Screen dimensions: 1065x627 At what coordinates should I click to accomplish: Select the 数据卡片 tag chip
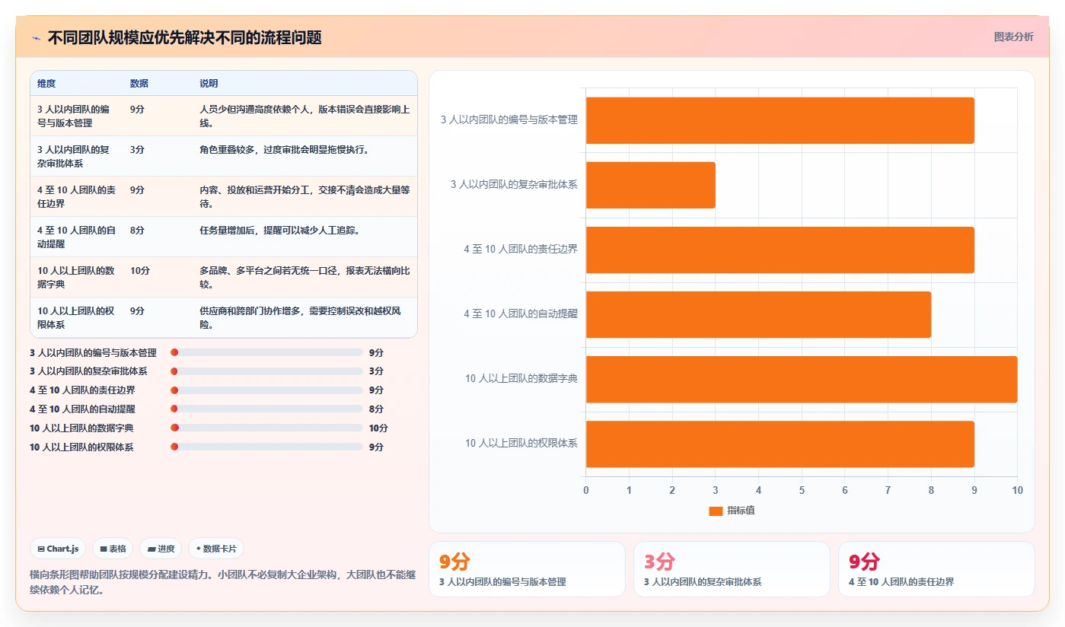click(x=216, y=549)
